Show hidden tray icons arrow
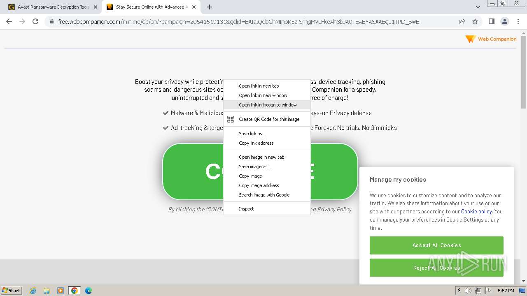This screenshot has width=527, height=296. pyautogui.click(x=459, y=291)
